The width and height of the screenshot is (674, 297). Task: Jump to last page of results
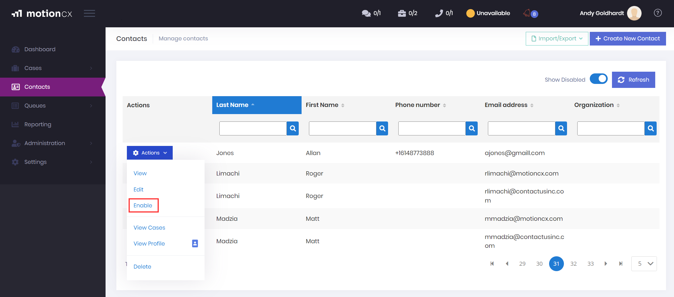click(621, 264)
